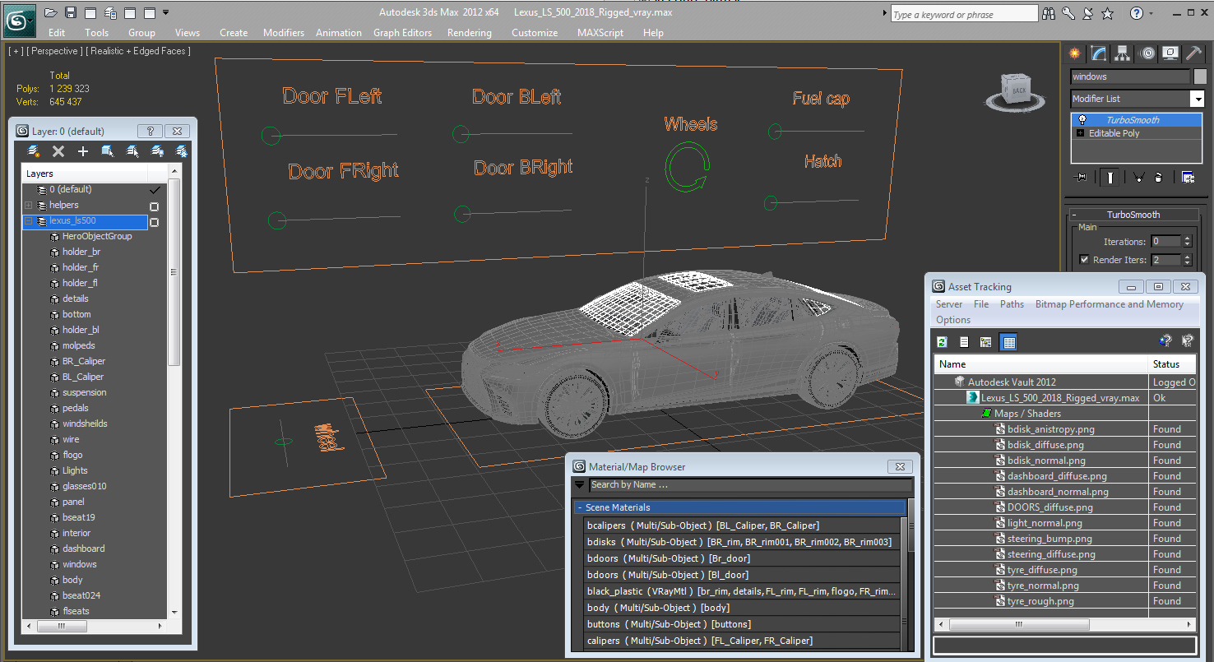Click Configure Modifier Sets icon
Screen dimensions: 1214x662
click(x=1188, y=177)
